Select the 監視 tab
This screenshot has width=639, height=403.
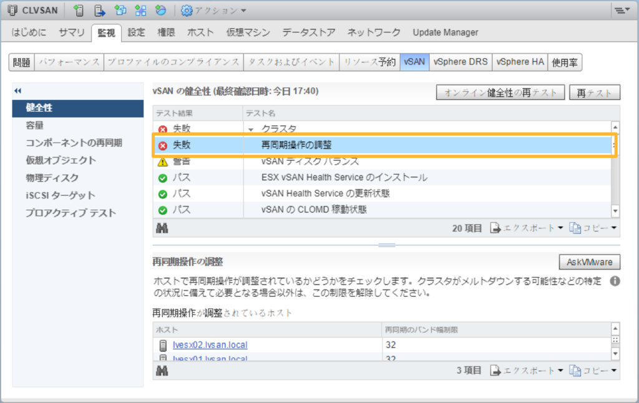[106, 32]
